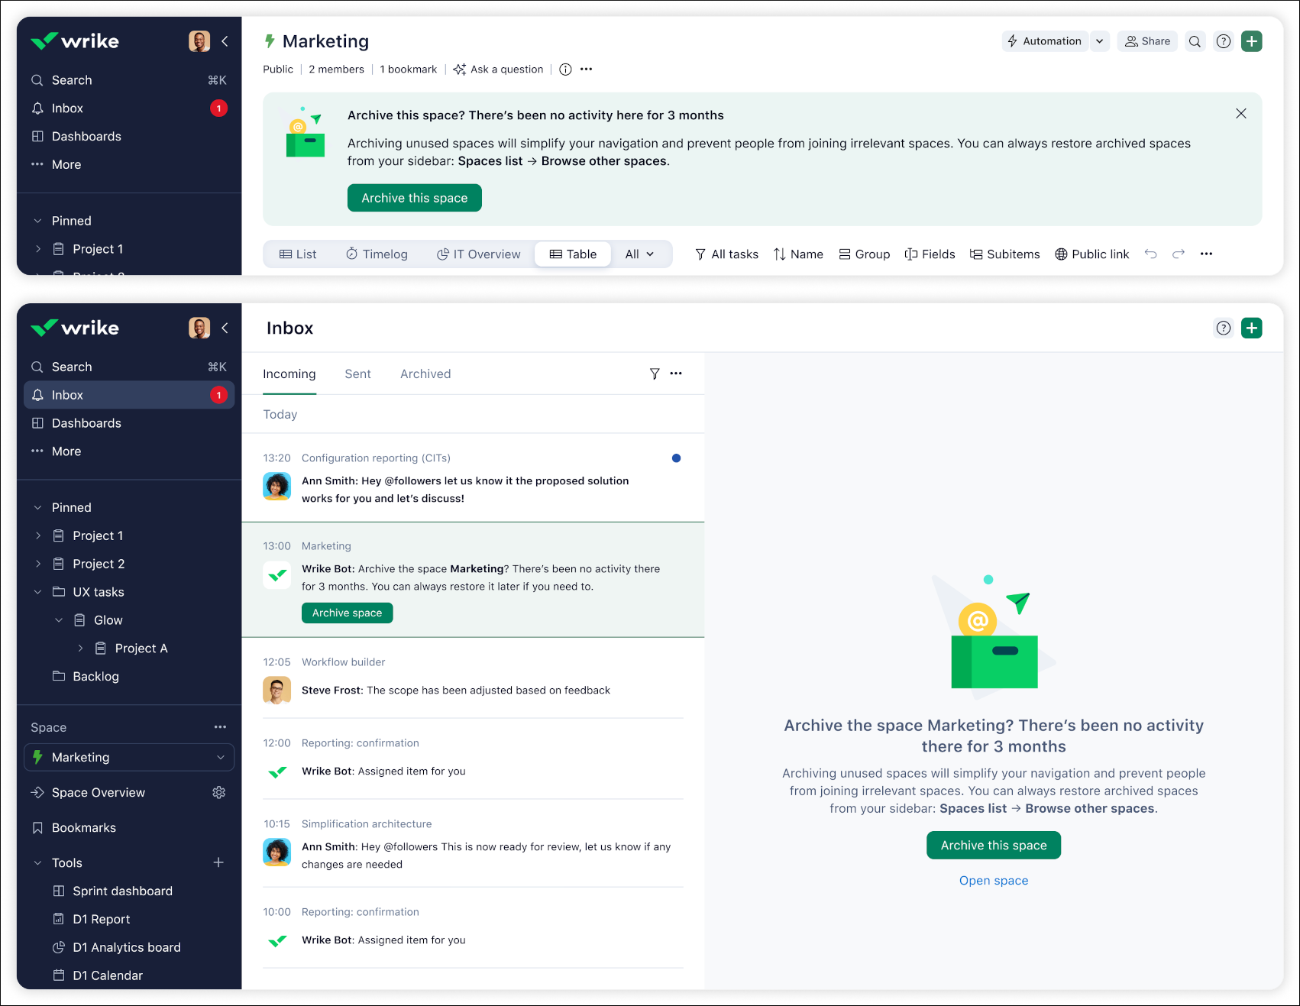Click the undo arrow in table toolbar
Screen dimensions: 1300x1006
click(1150, 254)
